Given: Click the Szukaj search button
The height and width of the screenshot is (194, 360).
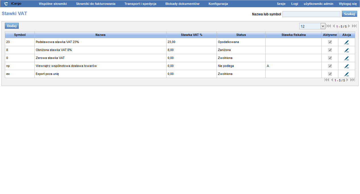Looking at the screenshot, I should (x=349, y=14).
